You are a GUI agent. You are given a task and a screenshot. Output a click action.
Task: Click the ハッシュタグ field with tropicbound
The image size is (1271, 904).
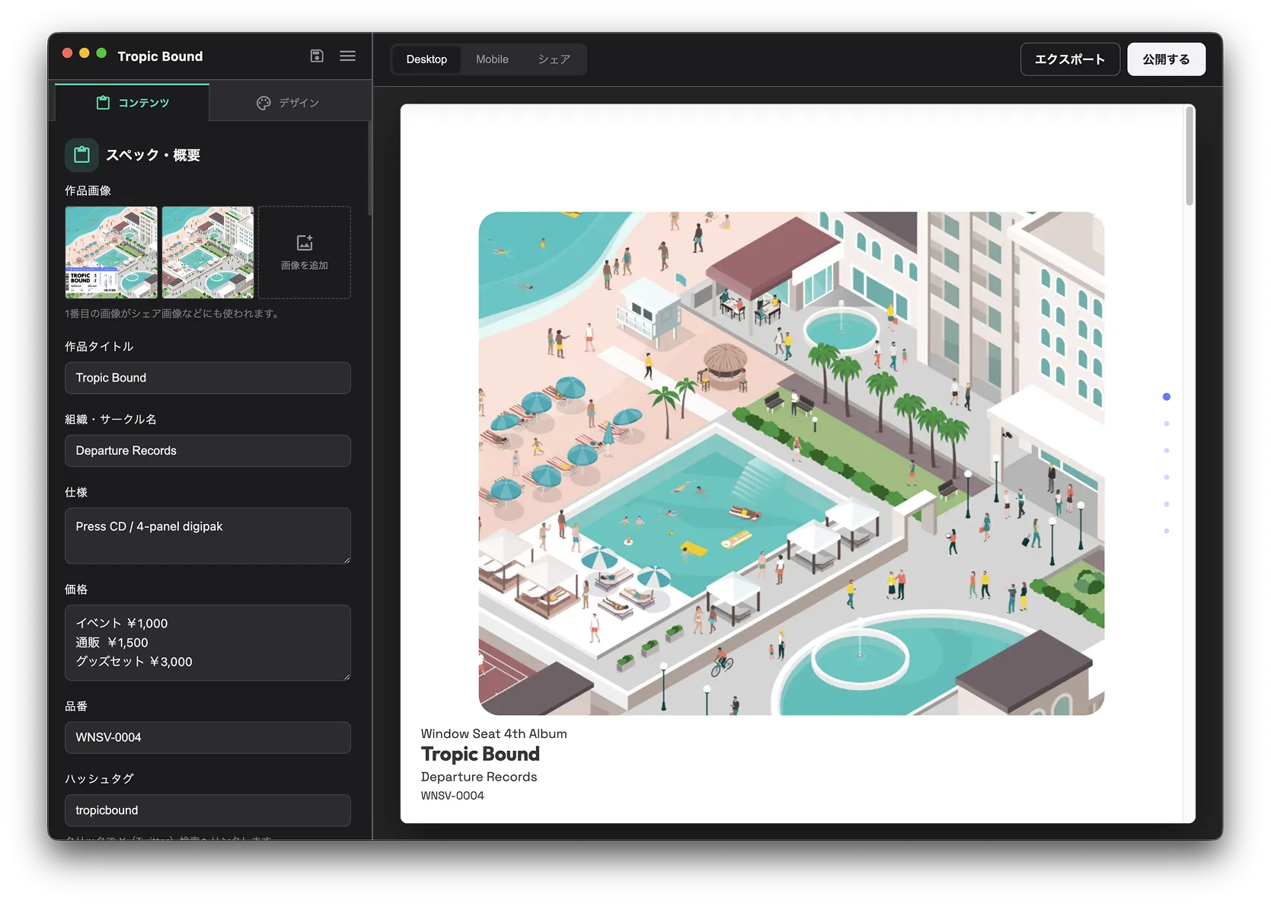pos(208,810)
